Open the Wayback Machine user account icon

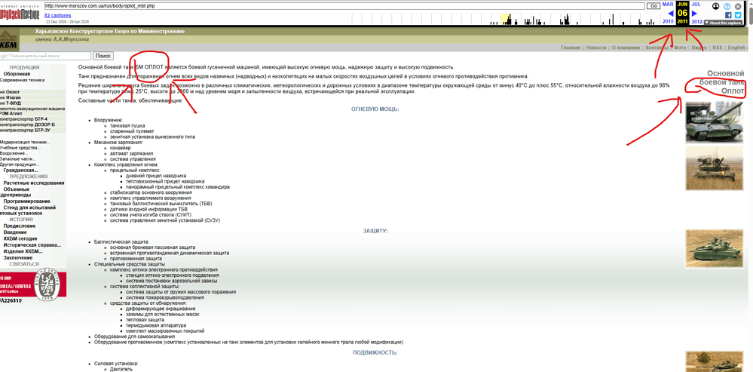pos(716,6)
